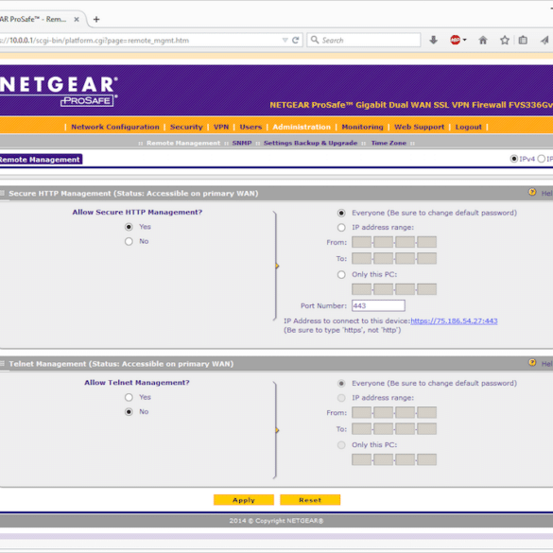Select the IPv4 radio button

[x=514, y=159]
